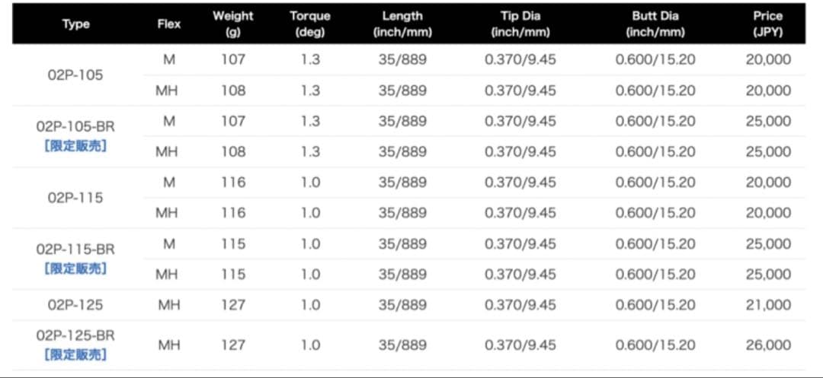Click the Tip Dia column header
This screenshot has height=378, width=823.
520,24
